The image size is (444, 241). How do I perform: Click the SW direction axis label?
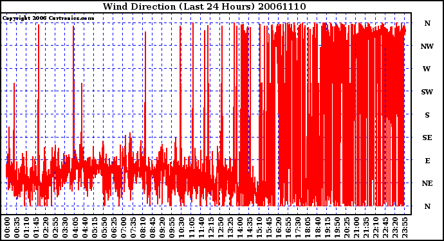(x=427, y=92)
